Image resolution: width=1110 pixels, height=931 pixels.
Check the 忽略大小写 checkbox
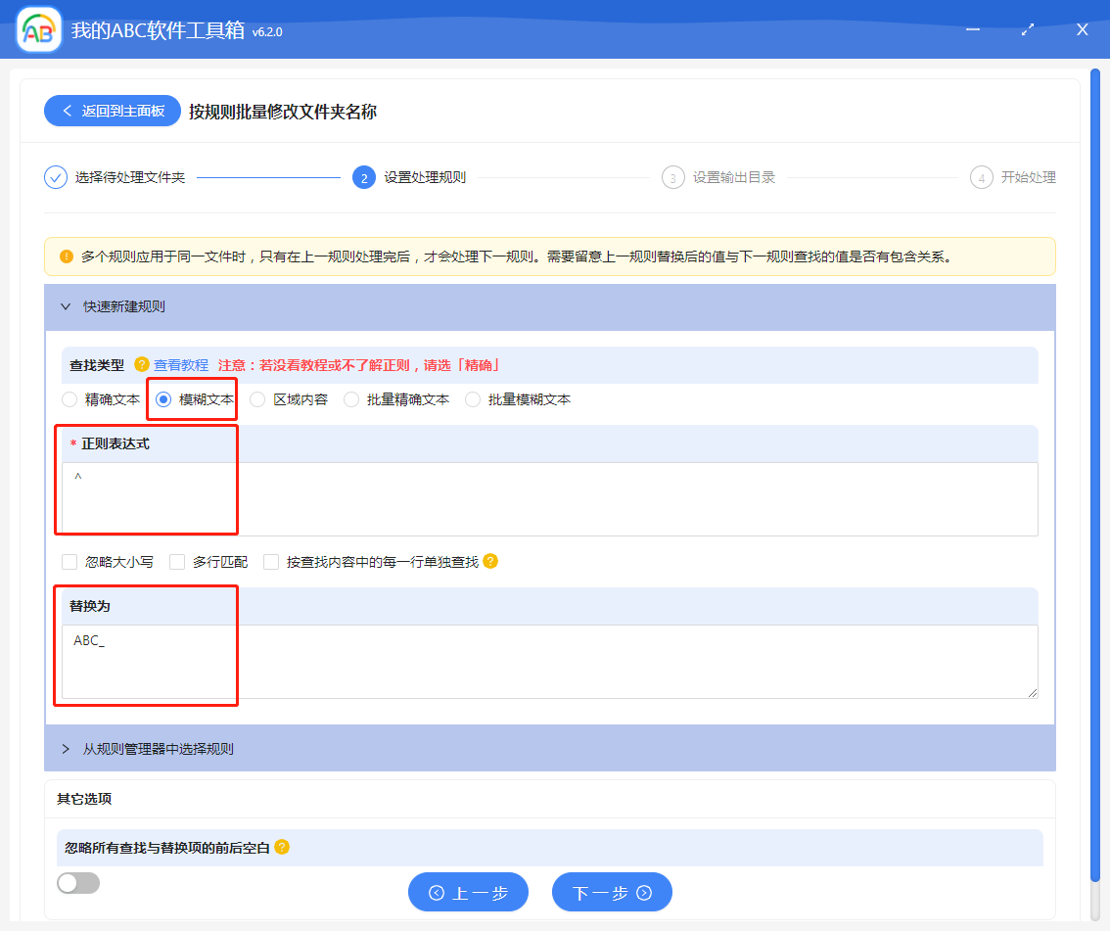coord(69,561)
